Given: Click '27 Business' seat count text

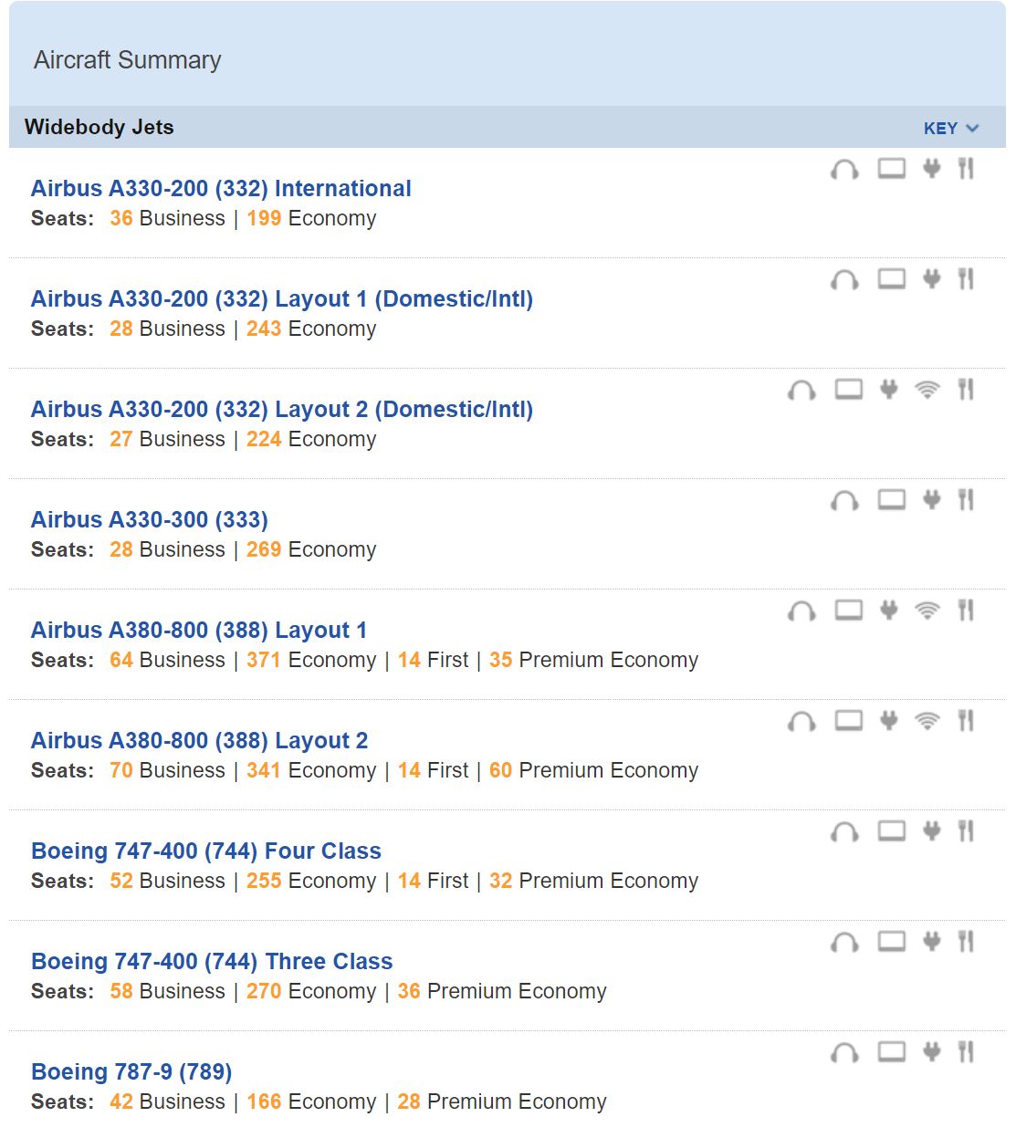Looking at the screenshot, I should [168, 439].
